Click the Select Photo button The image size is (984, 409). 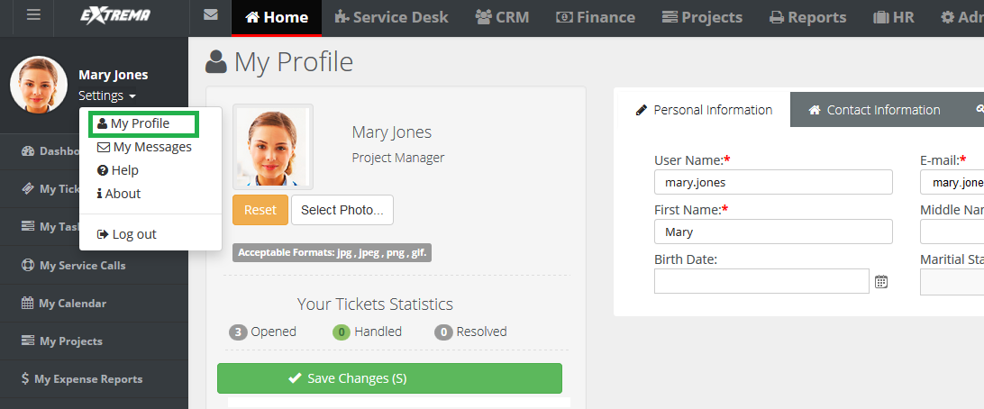[342, 210]
